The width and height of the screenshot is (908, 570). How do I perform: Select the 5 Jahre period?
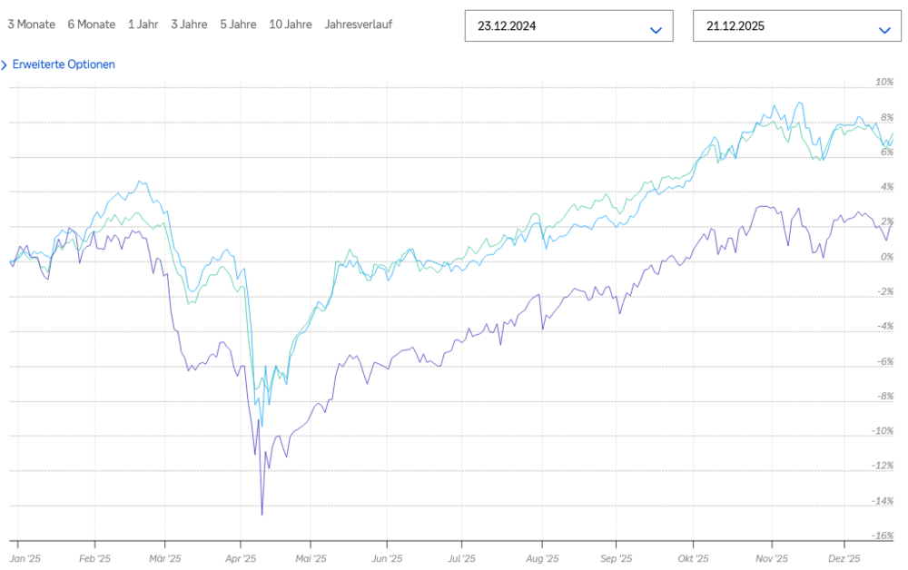pos(238,25)
